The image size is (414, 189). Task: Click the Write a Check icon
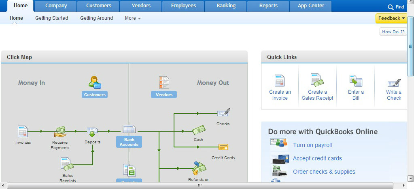pyautogui.click(x=394, y=82)
